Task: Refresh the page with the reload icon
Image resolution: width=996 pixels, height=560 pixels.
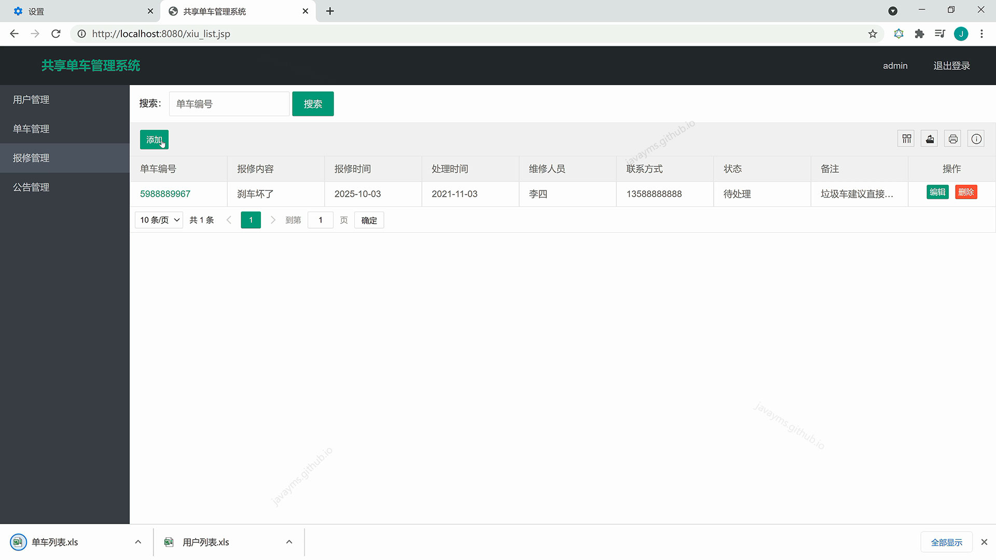Action: (56, 33)
